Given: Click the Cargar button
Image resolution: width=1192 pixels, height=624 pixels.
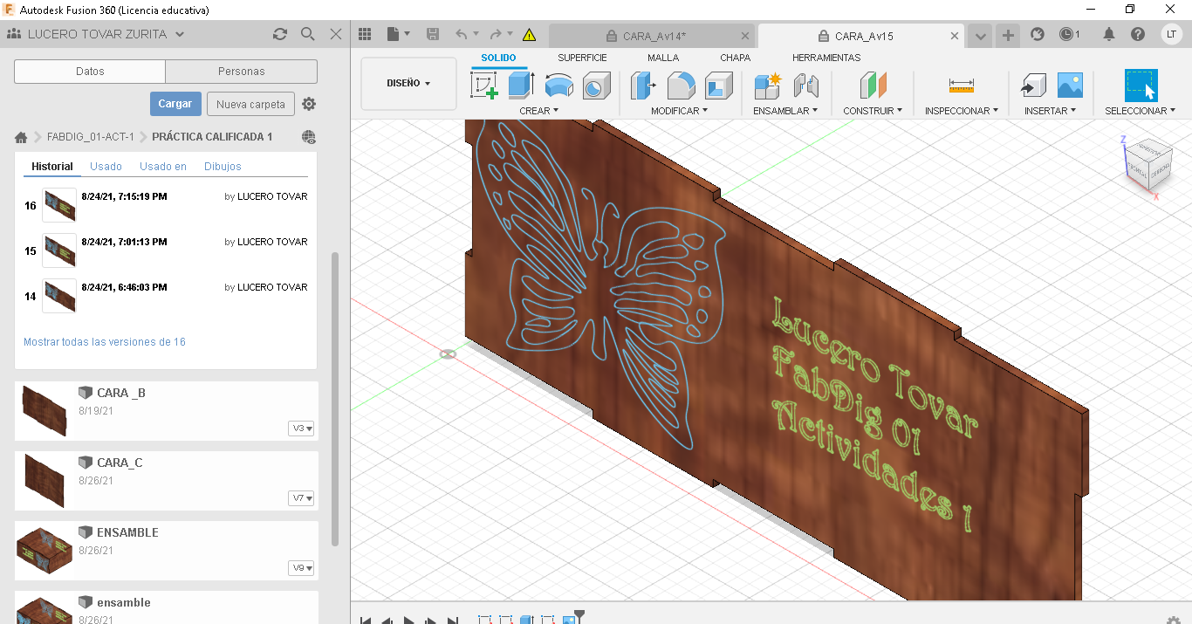Looking at the screenshot, I should click(x=175, y=104).
